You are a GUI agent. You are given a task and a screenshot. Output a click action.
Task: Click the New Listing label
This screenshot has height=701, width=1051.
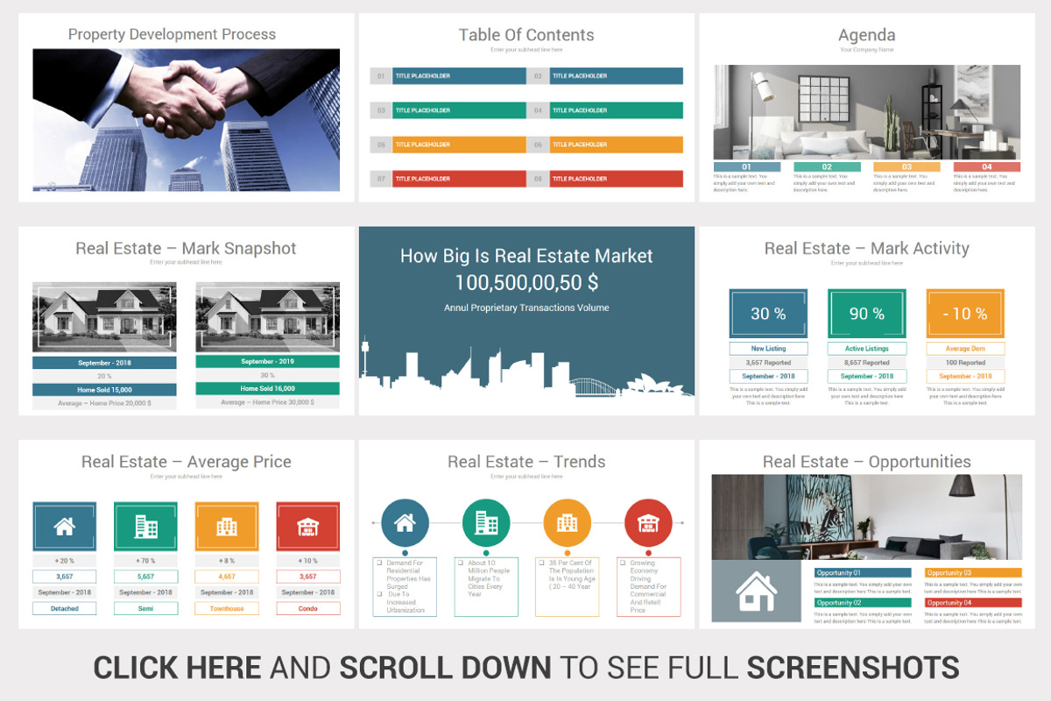point(768,349)
